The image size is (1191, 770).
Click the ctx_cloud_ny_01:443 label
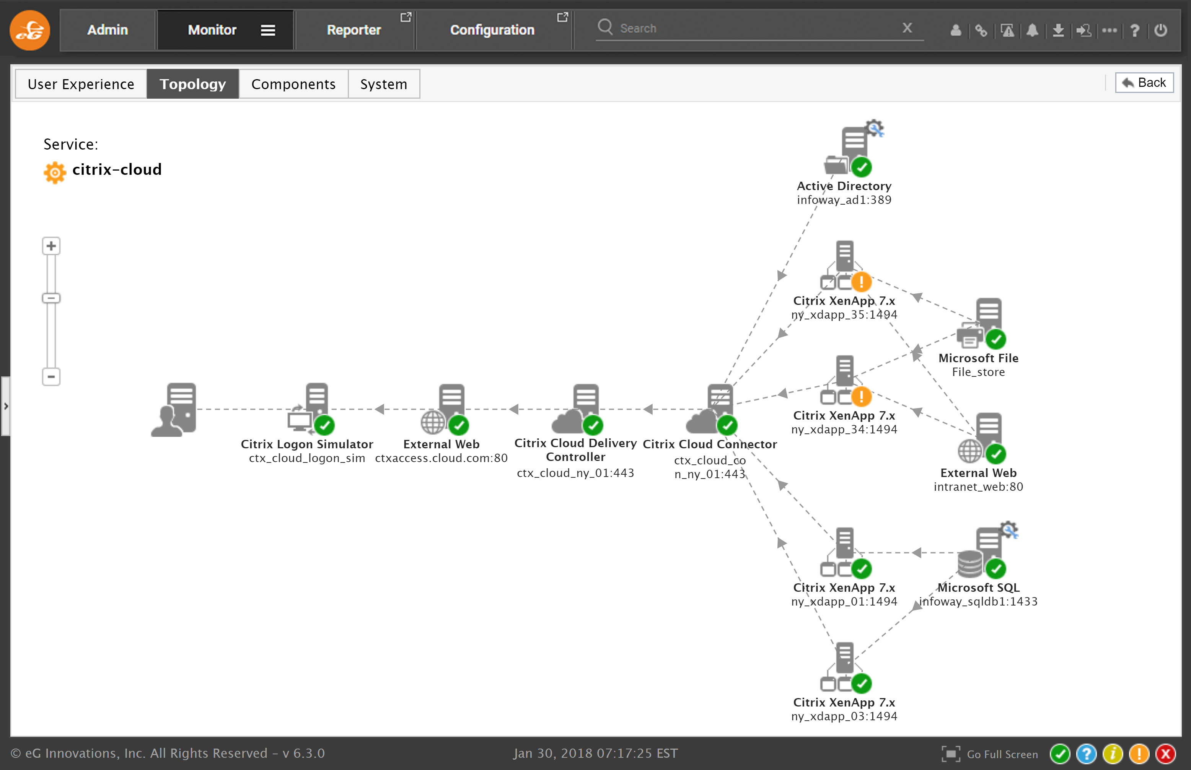(575, 473)
